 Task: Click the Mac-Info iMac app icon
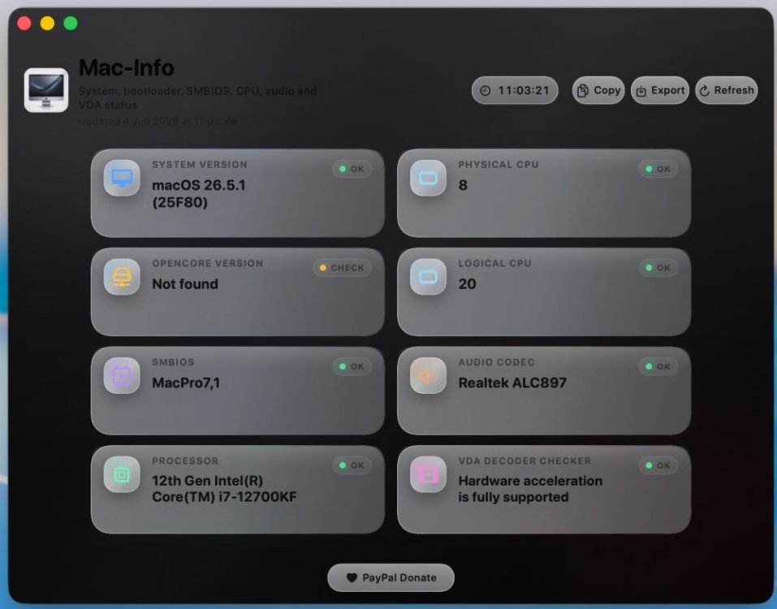click(46, 90)
